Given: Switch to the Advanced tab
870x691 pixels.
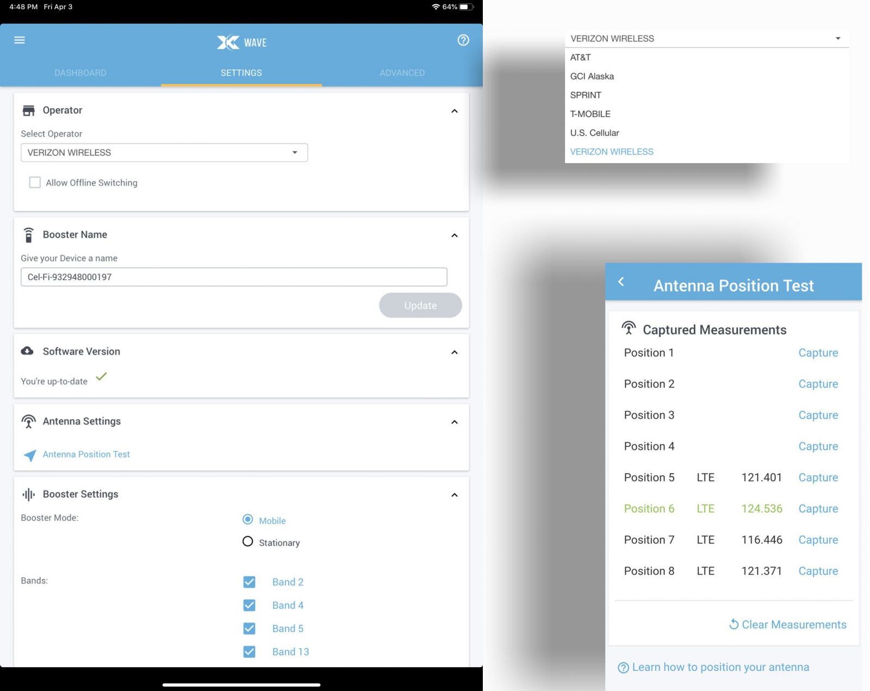Looking at the screenshot, I should point(402,73).
